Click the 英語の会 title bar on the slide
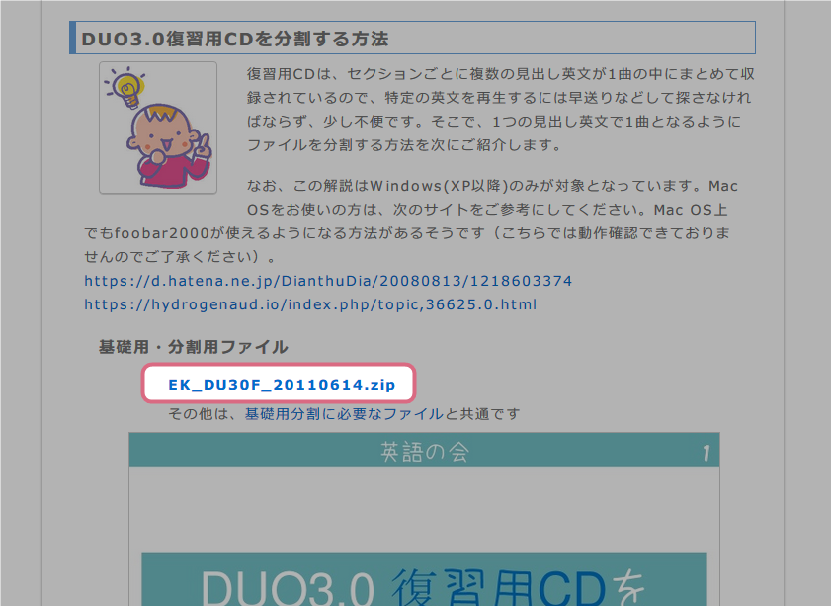 [x=425, y=451]
